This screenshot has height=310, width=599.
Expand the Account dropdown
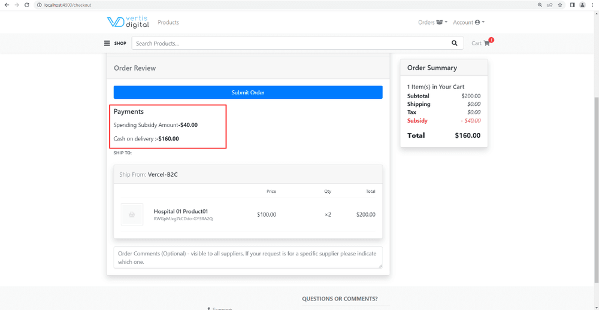point(469,23)
